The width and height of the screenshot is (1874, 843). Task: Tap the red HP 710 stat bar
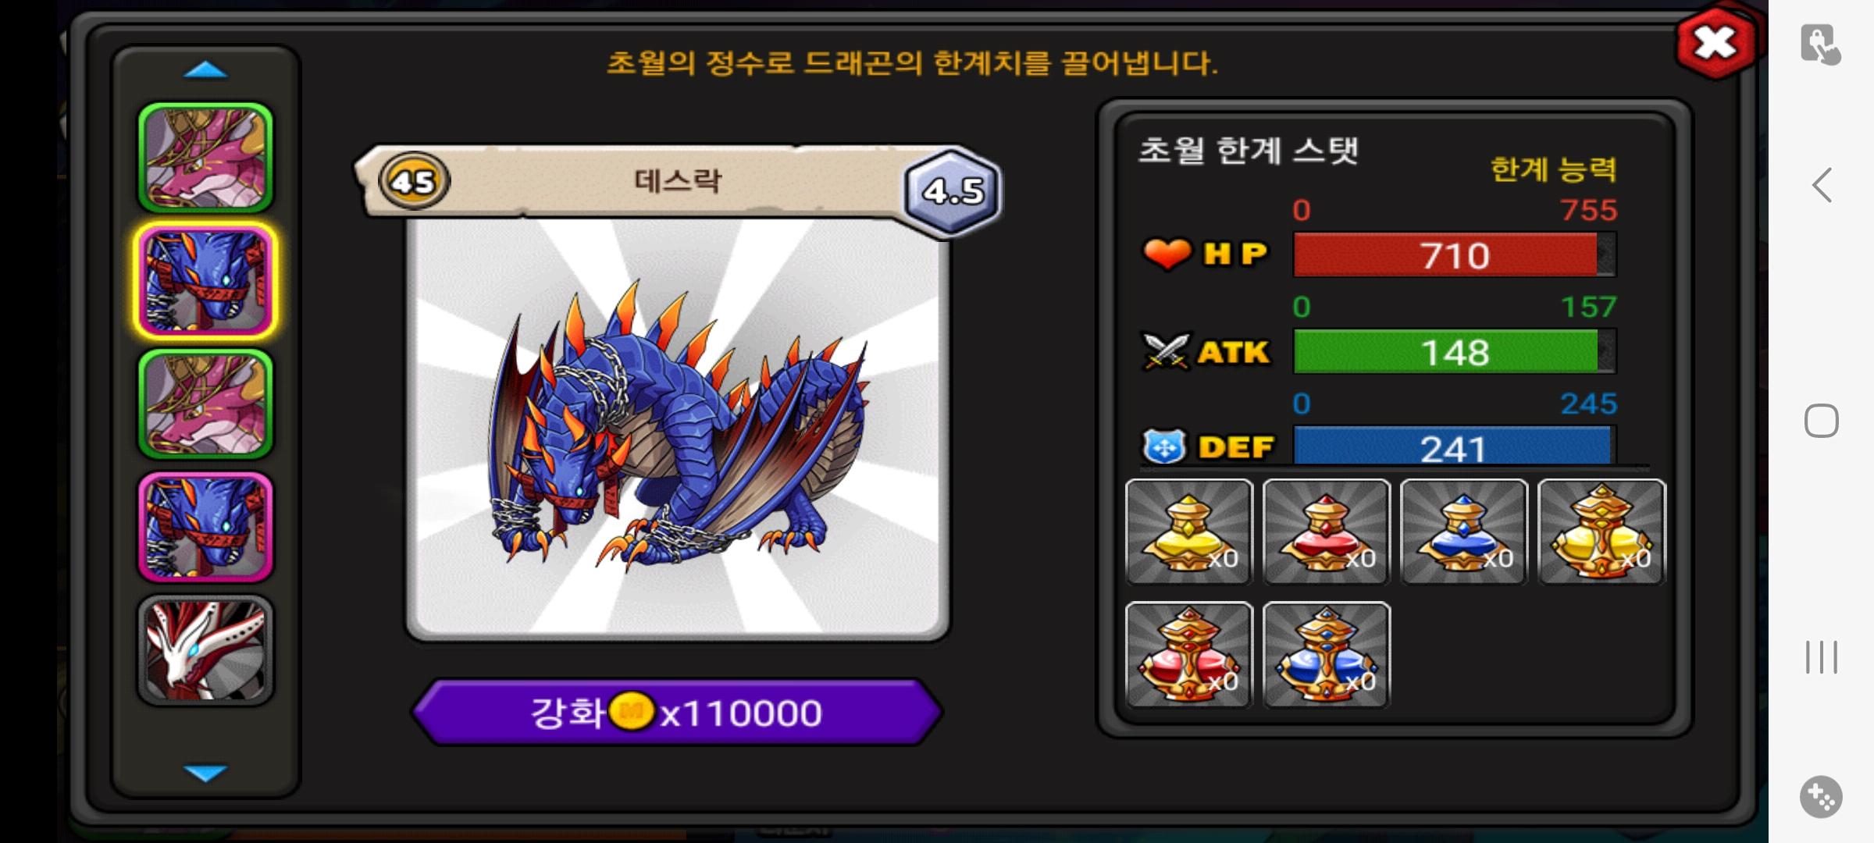[1455, 254]
